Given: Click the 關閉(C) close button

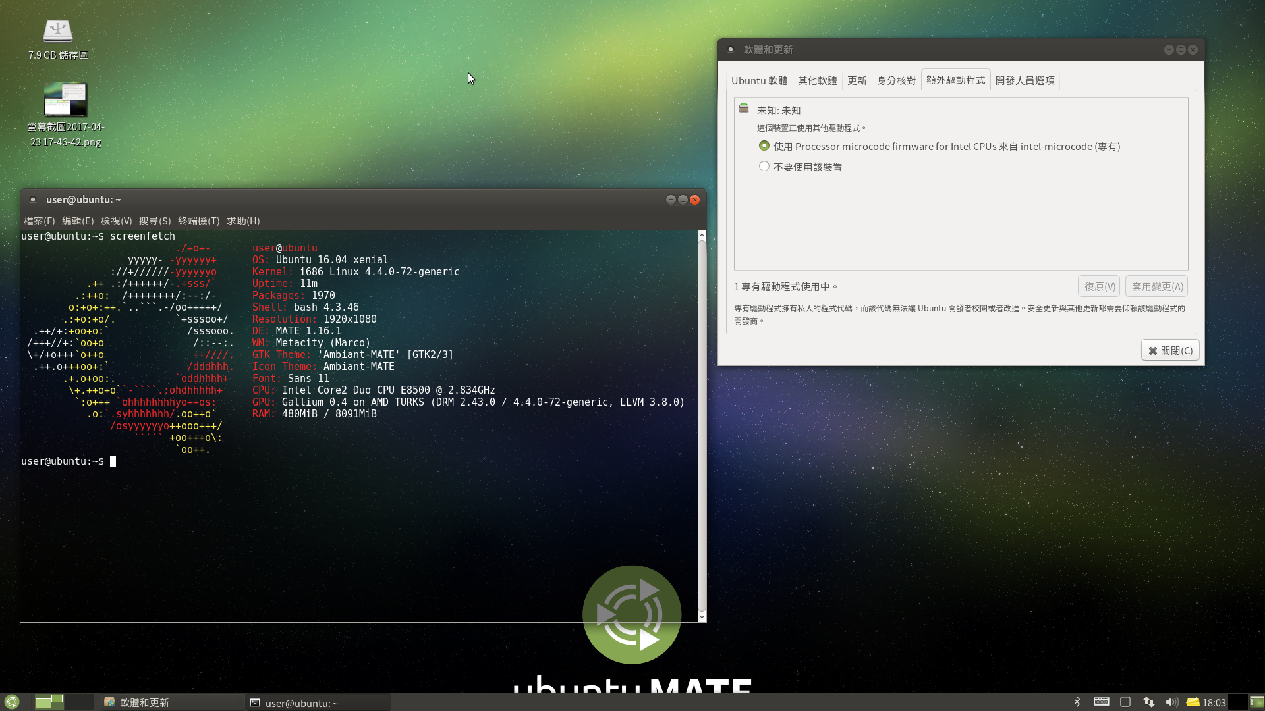Looking at the screenshot, I should [1170, 351].
